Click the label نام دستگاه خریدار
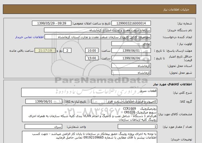Image resolution: width=202 pixels, height=143 pixels. pos(180,30)
